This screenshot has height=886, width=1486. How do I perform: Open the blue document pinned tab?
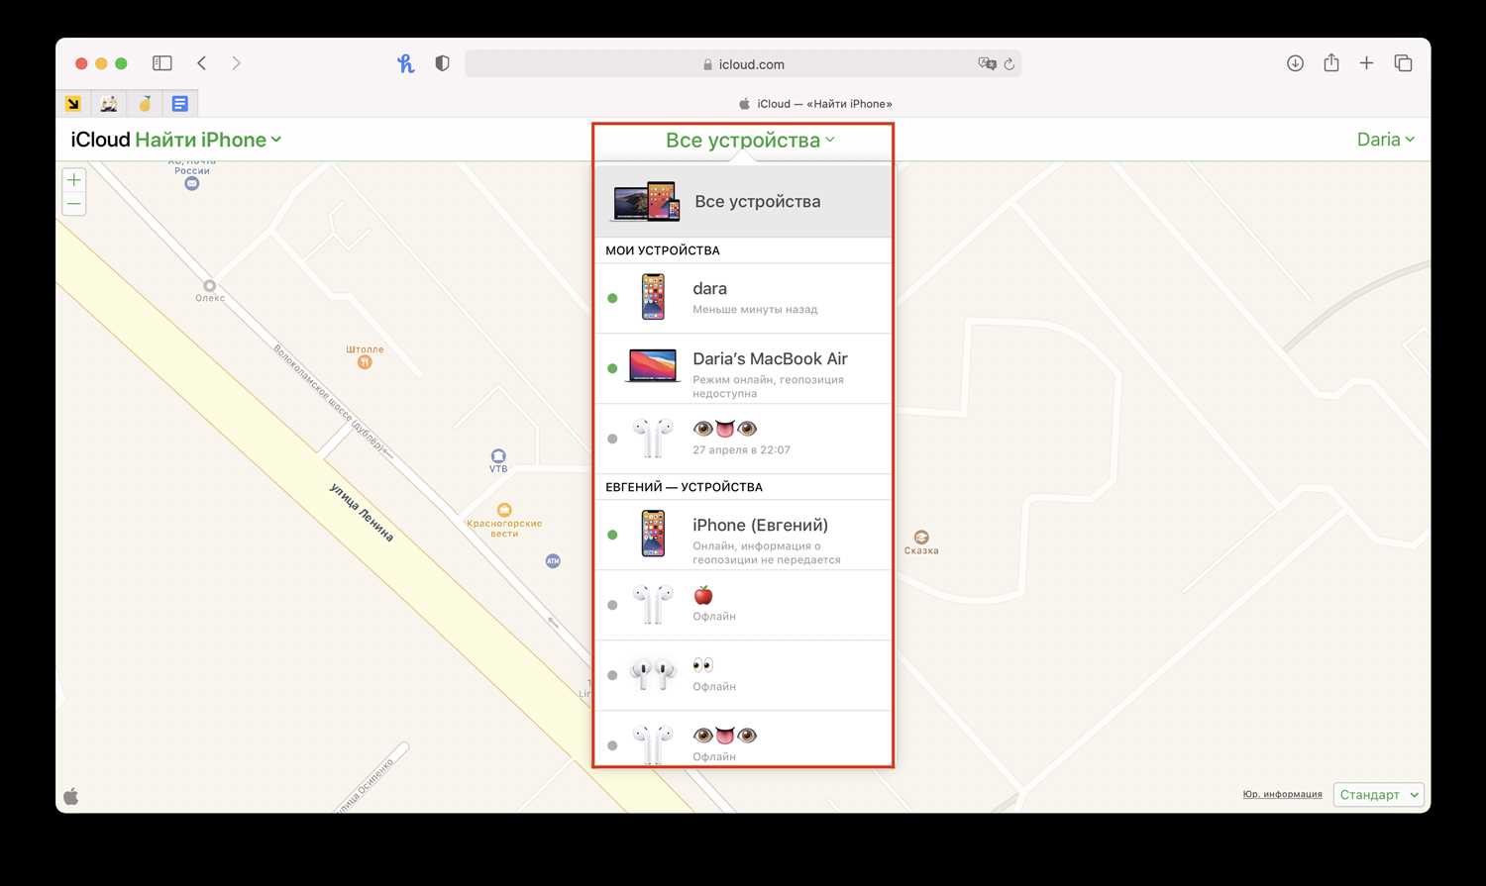[x=180, y=103]
